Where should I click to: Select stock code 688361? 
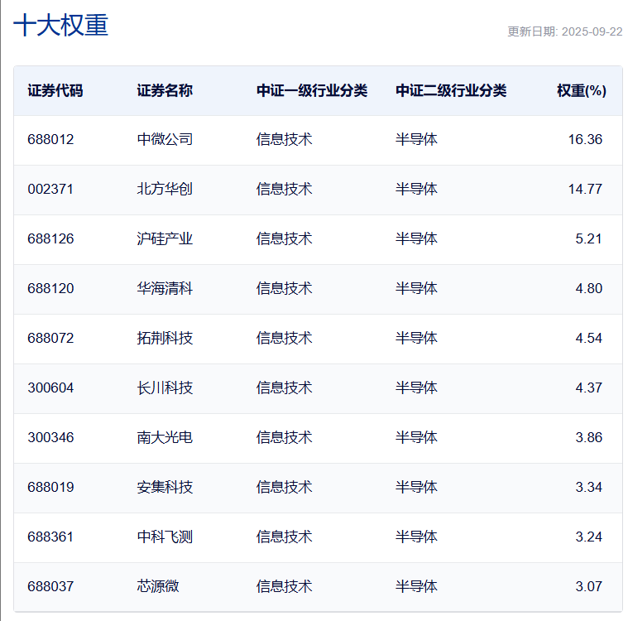50,537
